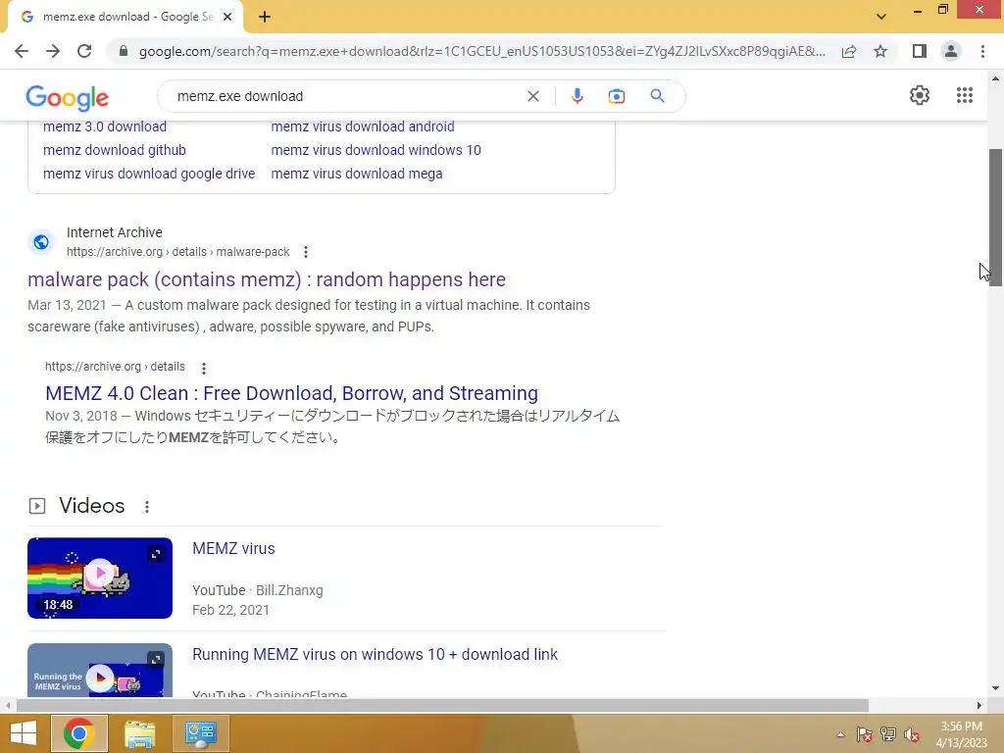Click the Videos section play icon

tap(37, 507)
